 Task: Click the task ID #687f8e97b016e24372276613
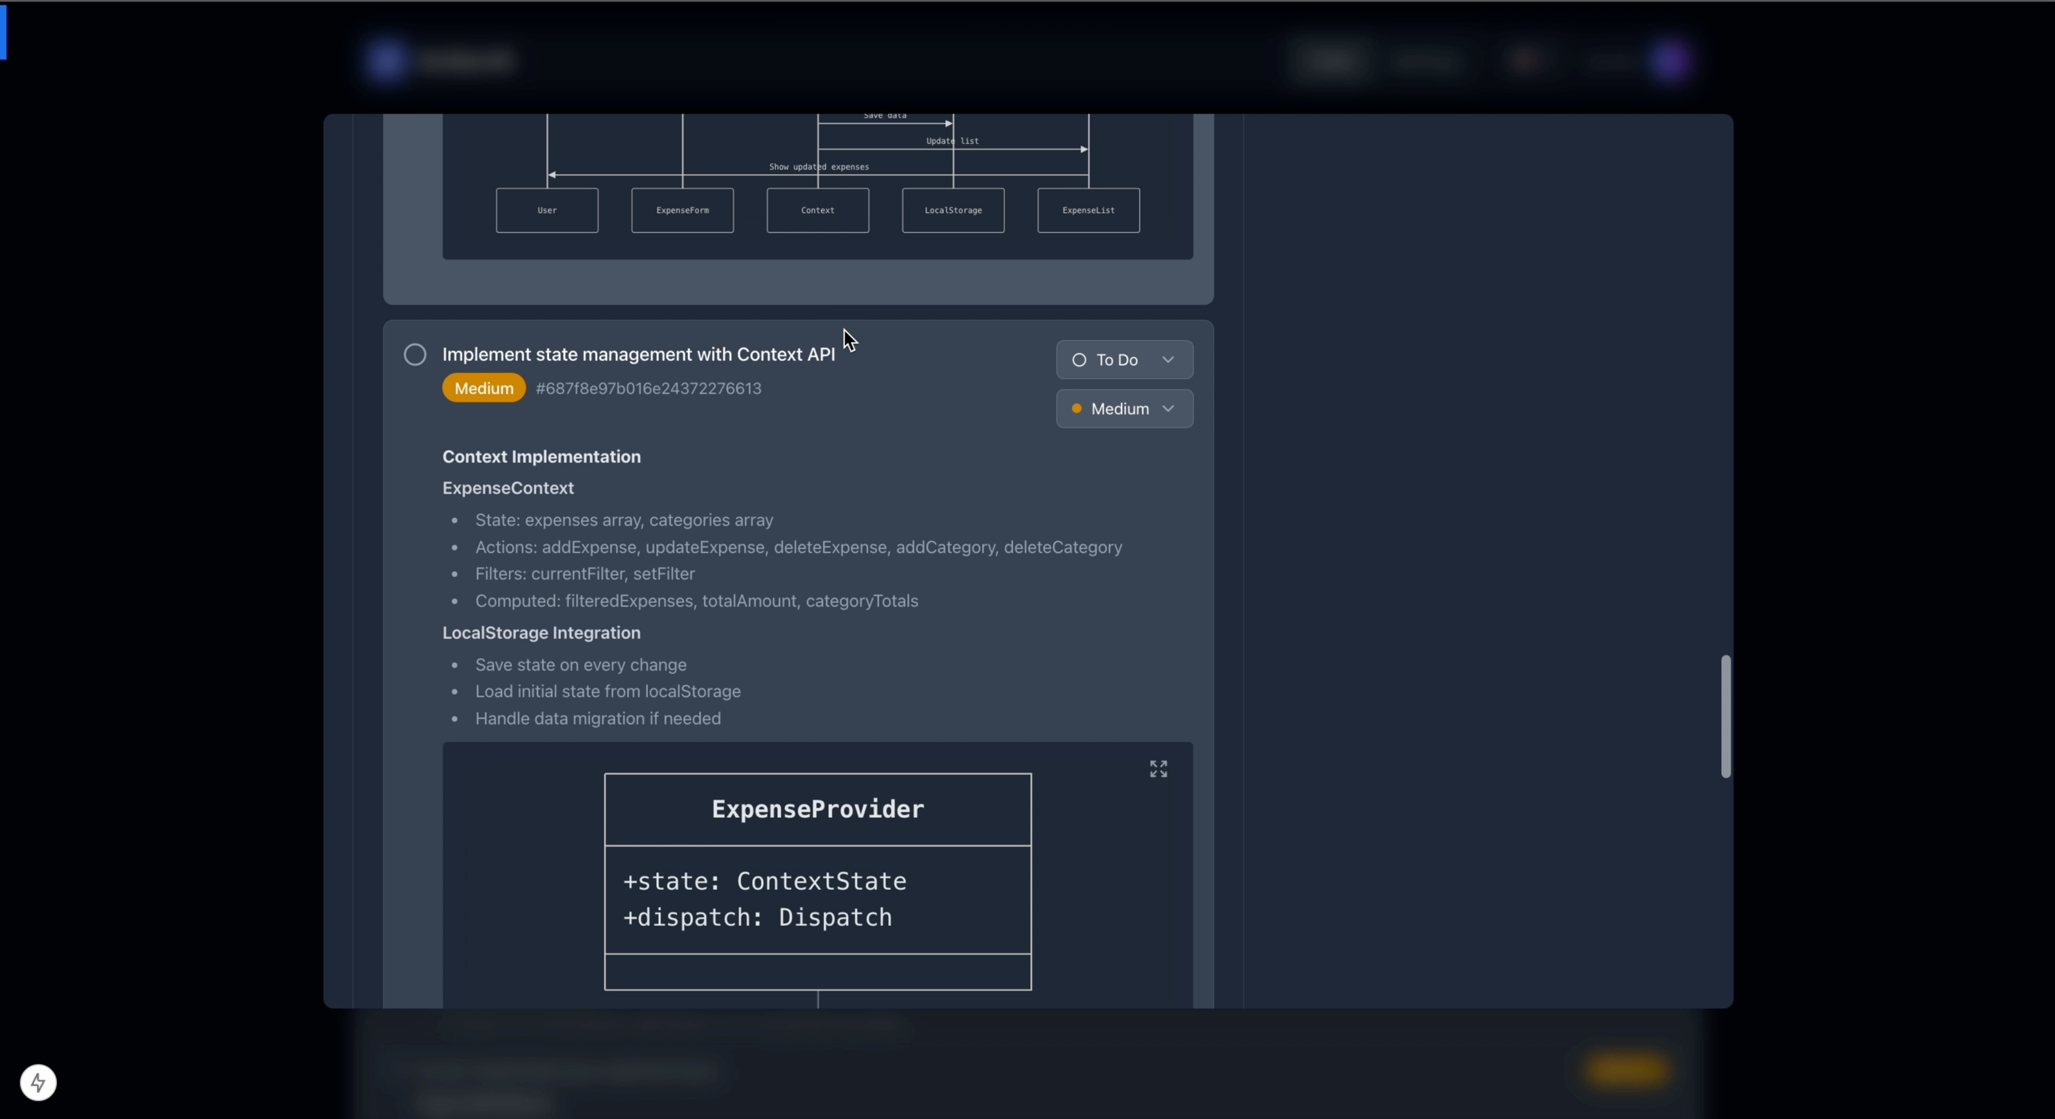pyautogui.click(x=649, y=388)
